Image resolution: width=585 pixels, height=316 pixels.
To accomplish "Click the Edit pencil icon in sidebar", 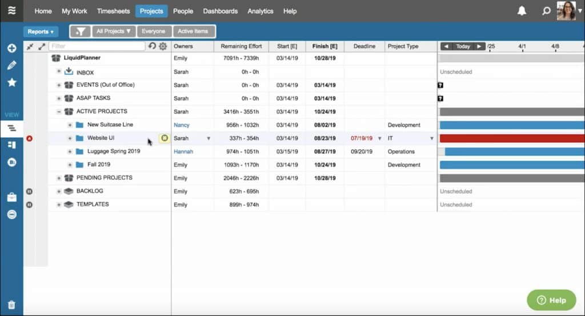I will point(11,65).
